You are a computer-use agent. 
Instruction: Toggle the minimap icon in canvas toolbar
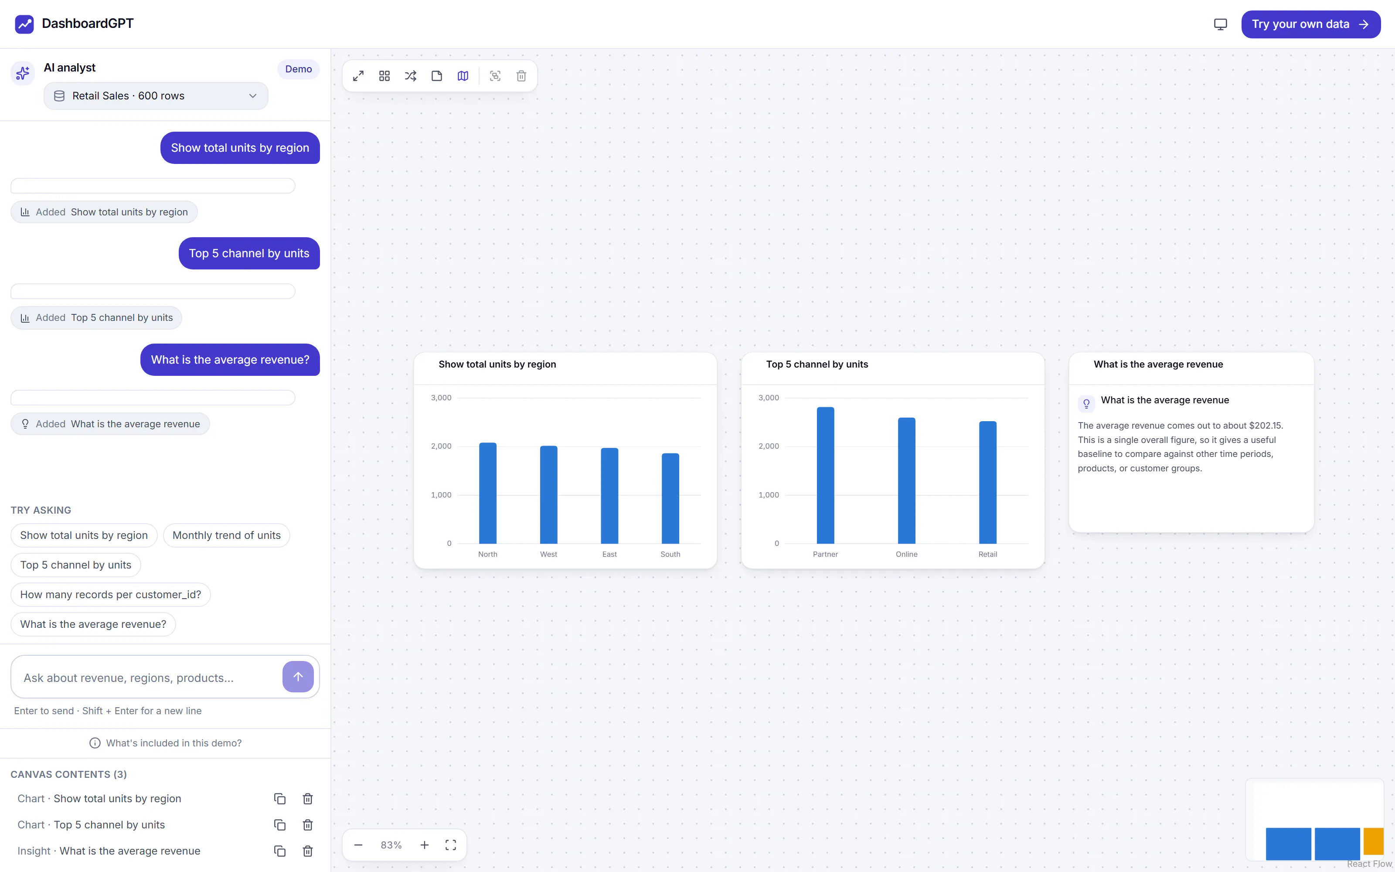pos(463,76)
